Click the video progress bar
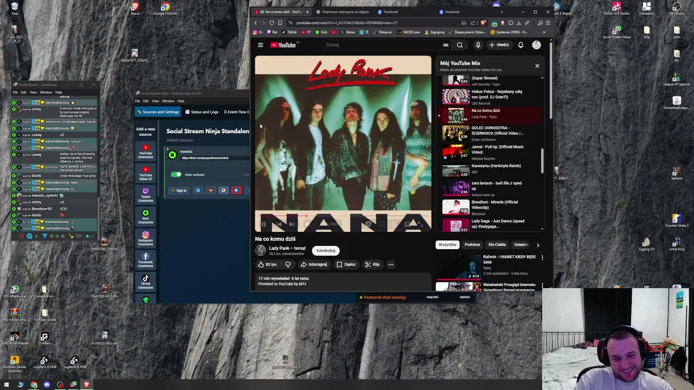694x390 pixels. coord(343,216)
